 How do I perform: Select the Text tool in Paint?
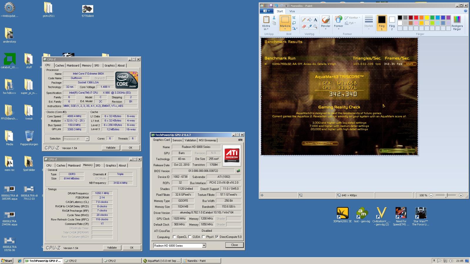pyautogui.click(x=315, y=20)
